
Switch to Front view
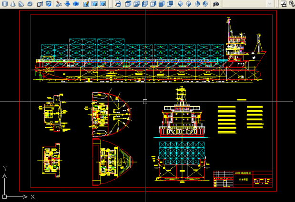(x=162, y=4)
